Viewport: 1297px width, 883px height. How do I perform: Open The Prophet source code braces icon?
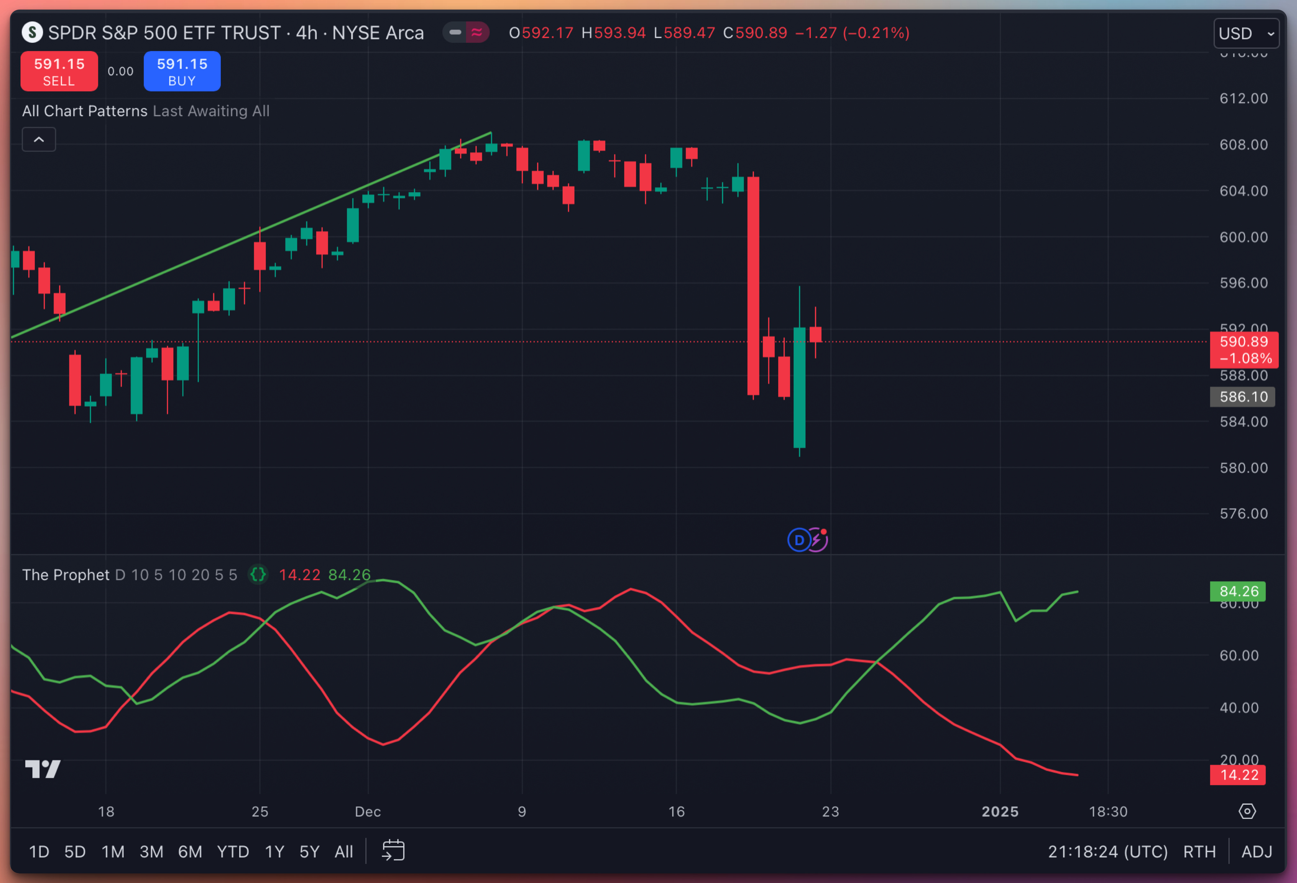click(258, 574)
